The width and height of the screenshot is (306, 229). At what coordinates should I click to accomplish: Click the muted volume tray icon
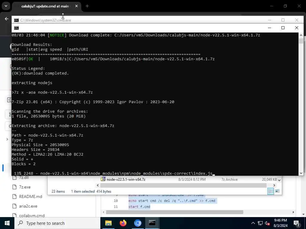(267, 223)
